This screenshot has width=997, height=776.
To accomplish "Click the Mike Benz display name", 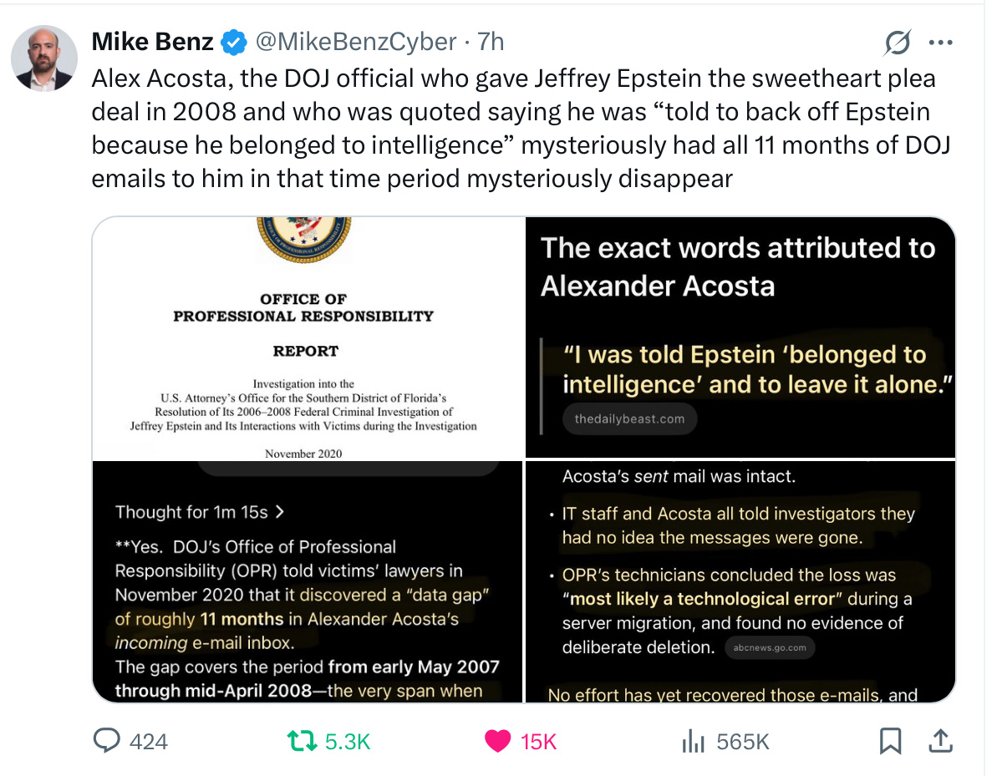I will point(153,42).
